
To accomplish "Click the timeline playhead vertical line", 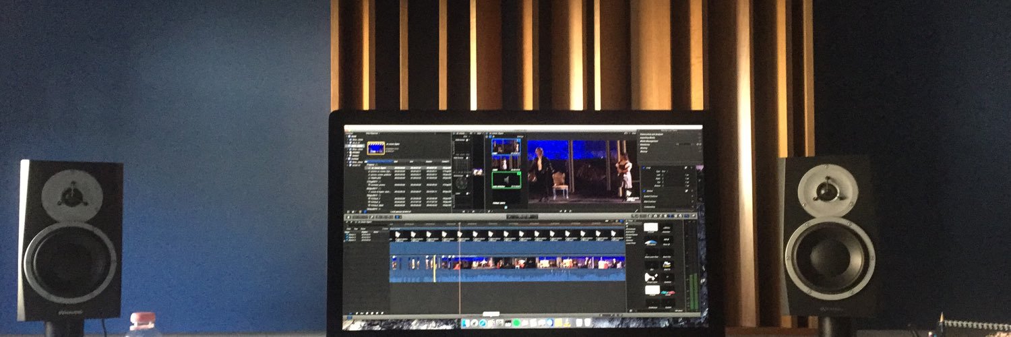I will pos(460,270).
